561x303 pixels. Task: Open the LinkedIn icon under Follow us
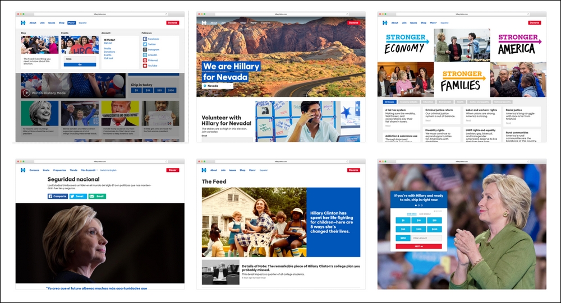click(145, 55)
